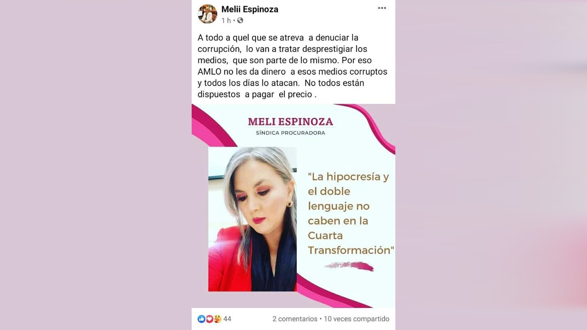Click the red heart Love reaction icon
This screenshot has width=587, height=330.
point(209,319)
